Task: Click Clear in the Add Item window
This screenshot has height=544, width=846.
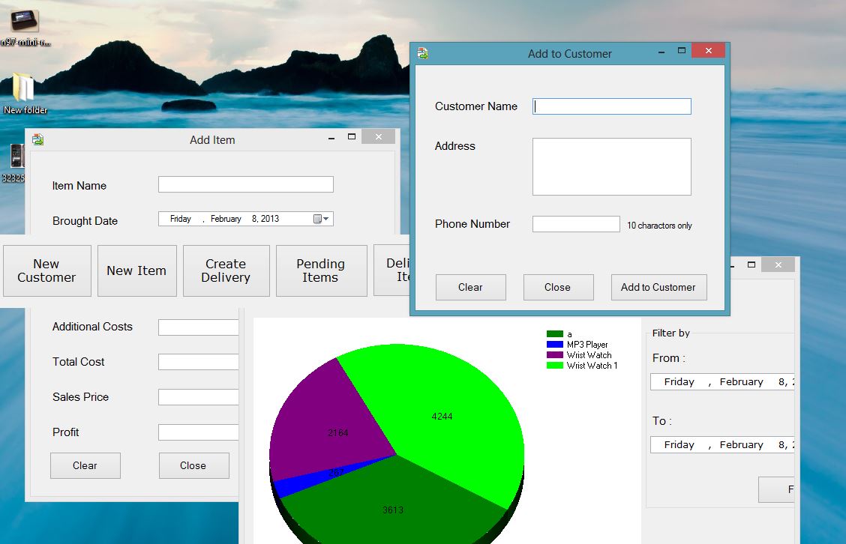Action: (x=85, y=466)
